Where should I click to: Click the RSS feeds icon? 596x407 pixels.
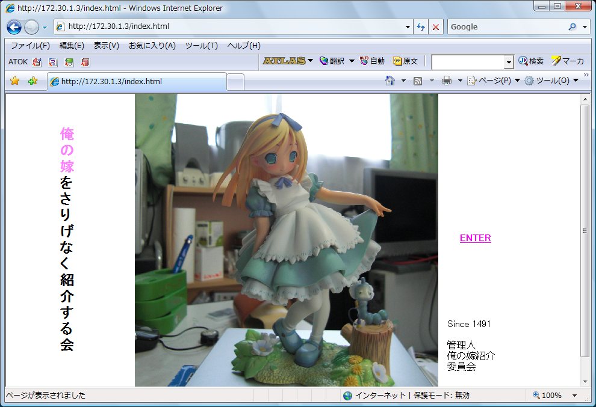click(x=418, y=81)
